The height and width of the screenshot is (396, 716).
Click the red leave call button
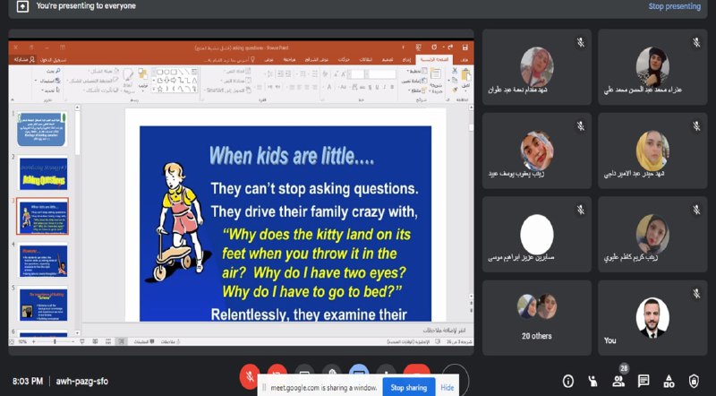(x=416, y=370)
